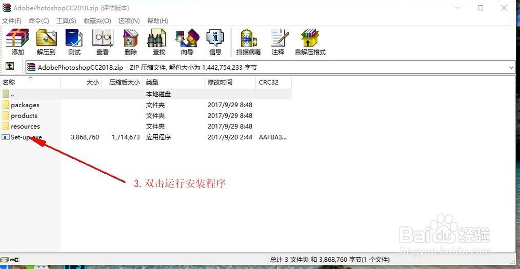Click the products folder name
The height and width of the screenshot is (269, 520).
click(24, 116)
